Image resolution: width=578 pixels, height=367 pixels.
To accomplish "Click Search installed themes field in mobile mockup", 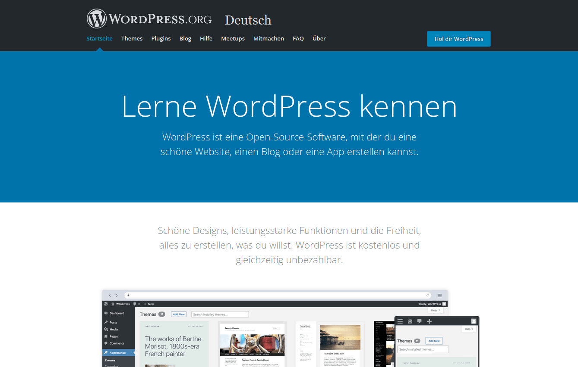I will pyautogui.click(x=423, y=349).
